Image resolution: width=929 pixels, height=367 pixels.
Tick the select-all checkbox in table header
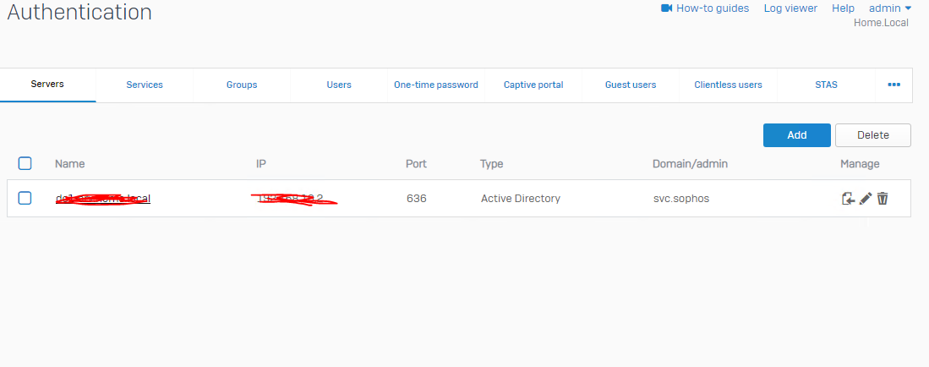coord(25,163)
